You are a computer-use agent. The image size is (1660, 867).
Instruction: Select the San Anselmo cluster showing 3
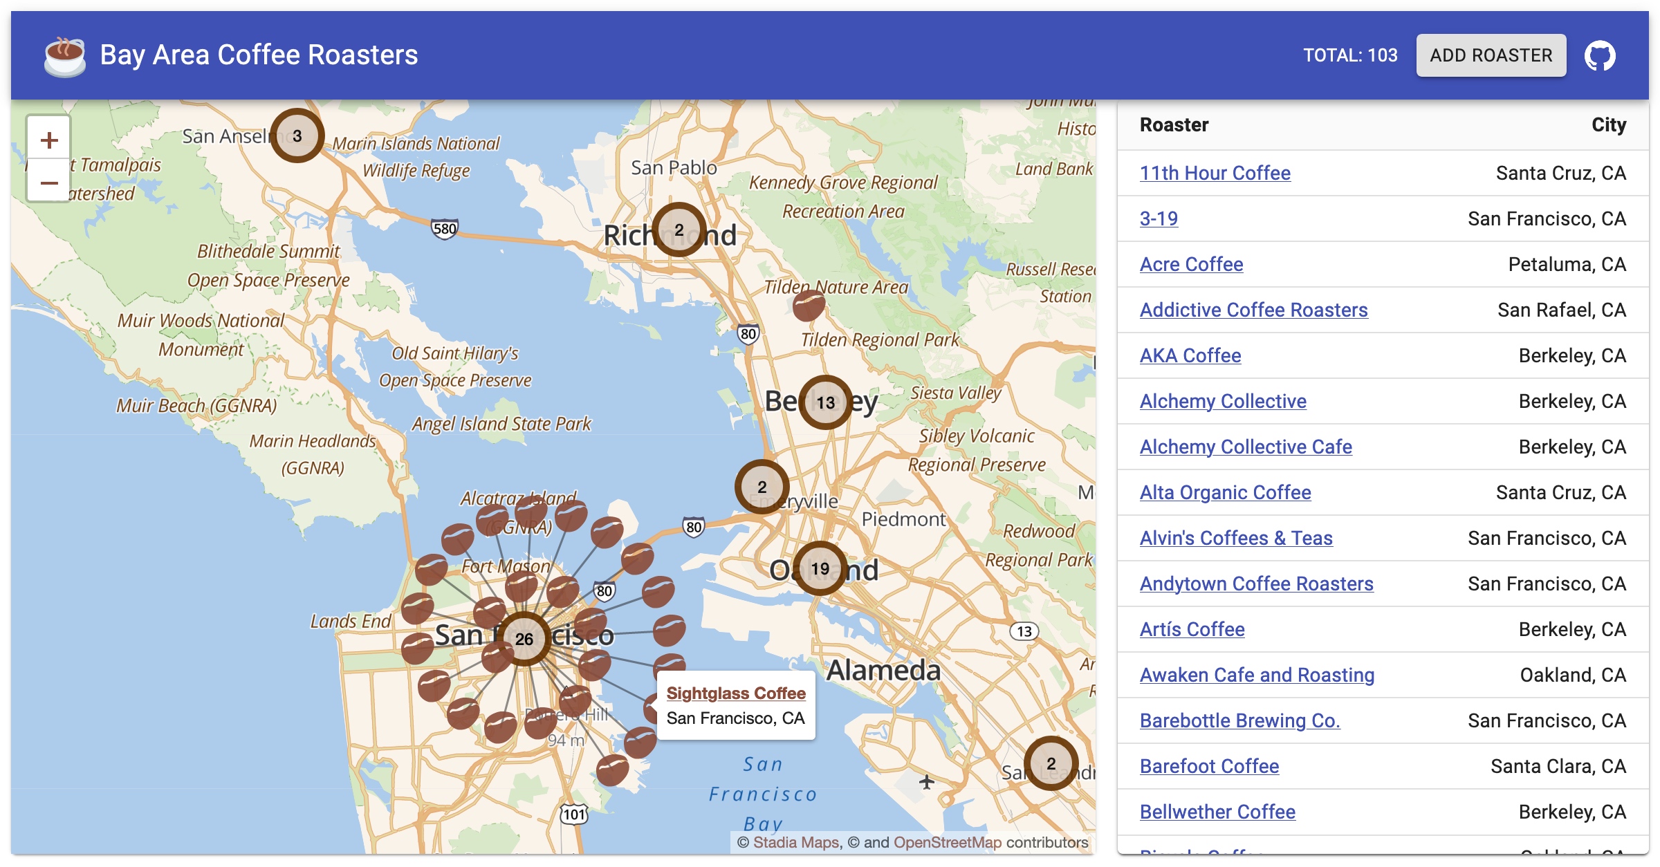[297, 135]
